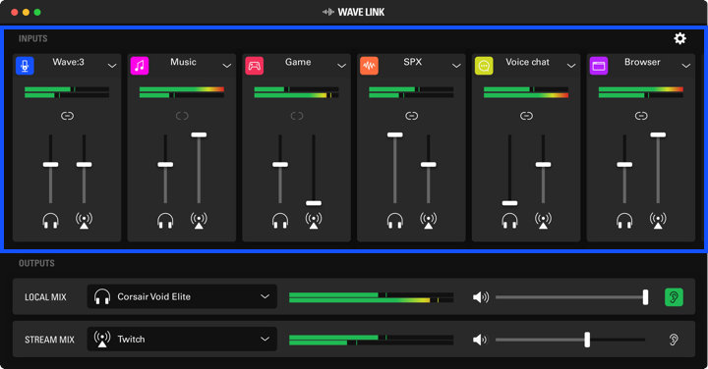
Task: Mute Game channel stream broadcast output
Action: tap(314, 221)
